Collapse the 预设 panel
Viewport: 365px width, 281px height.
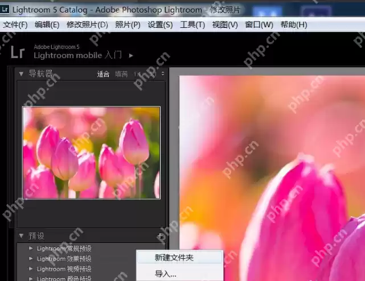(21, 236)
